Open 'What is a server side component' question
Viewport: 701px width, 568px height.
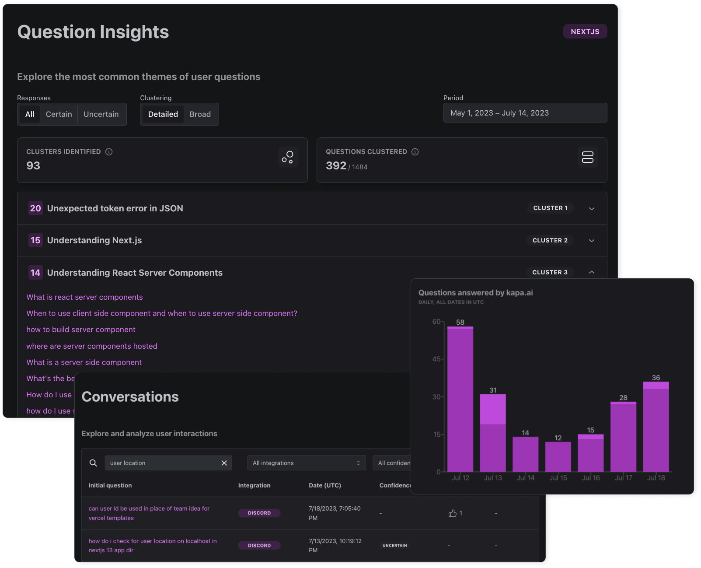(x=84, y=362)
